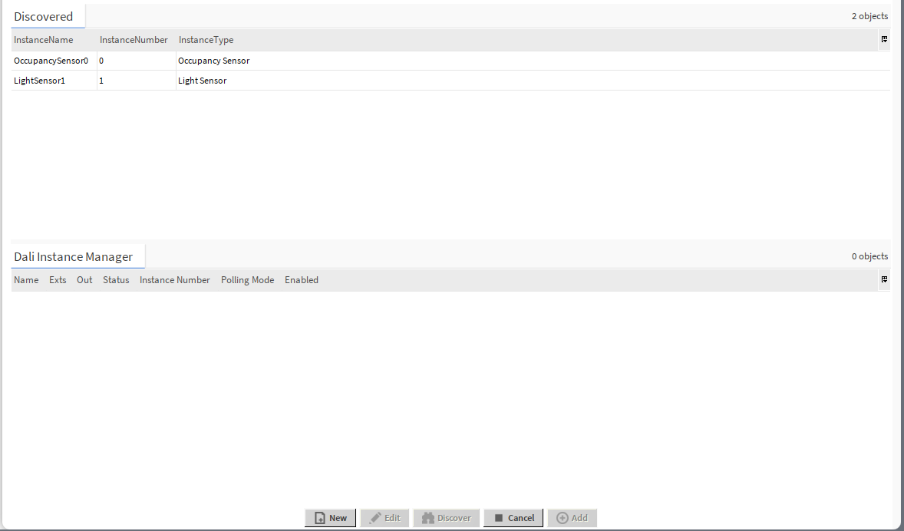Click the New button
904x531 pixels.
click(x=330, y=518)
